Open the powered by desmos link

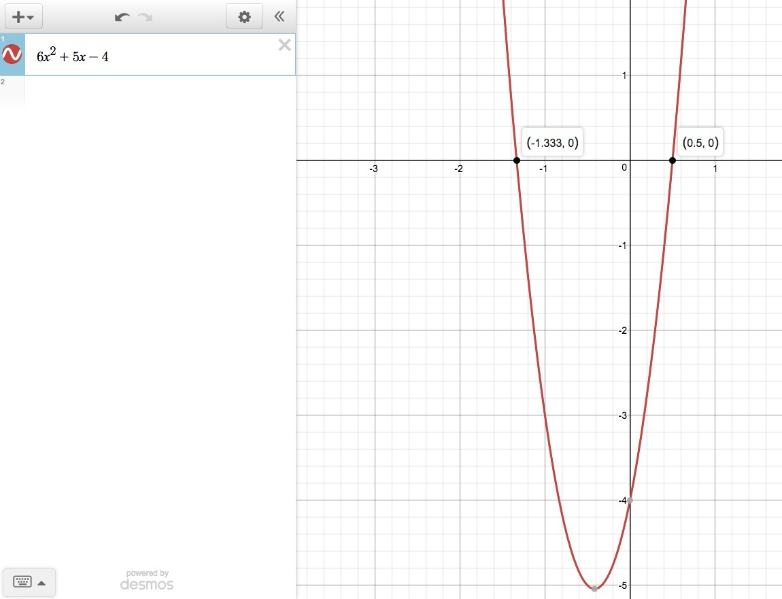click(x=147, y=580)
